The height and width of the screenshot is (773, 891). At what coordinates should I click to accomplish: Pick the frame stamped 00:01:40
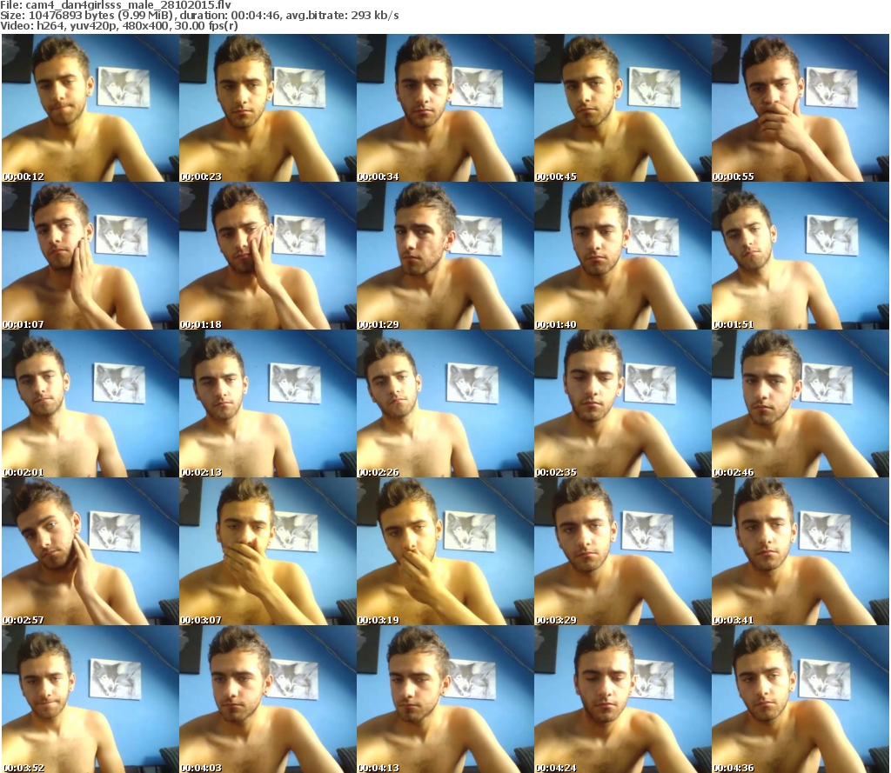tap(623, 256)
